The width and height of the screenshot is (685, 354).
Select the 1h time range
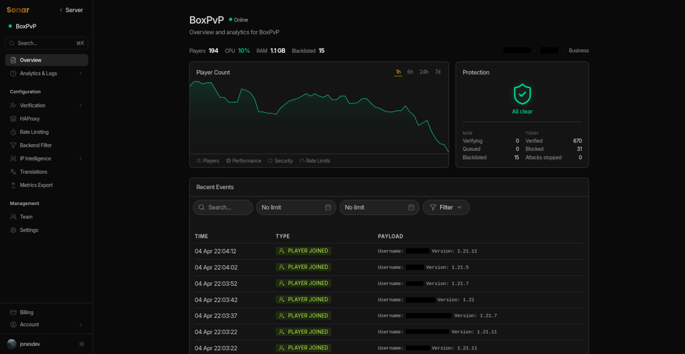coord(398,72)
